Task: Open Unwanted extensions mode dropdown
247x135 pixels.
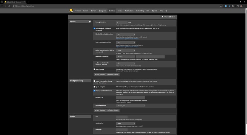Action: (126, 57)
